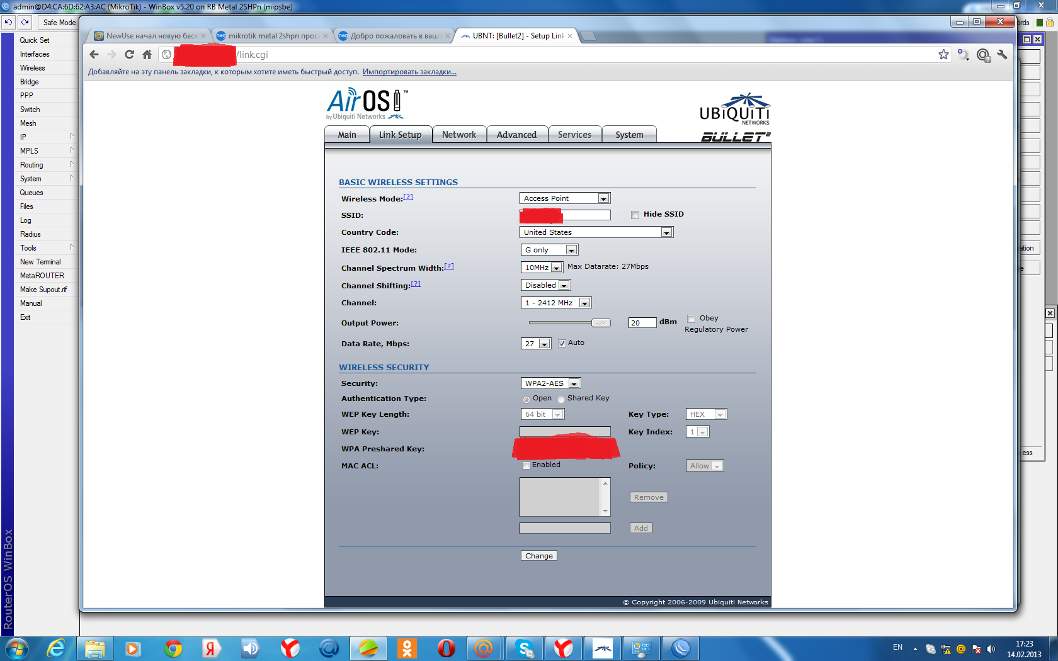
Task: Open Channel Spectrum Width dropdown
Action: click(x=542, y=268)
